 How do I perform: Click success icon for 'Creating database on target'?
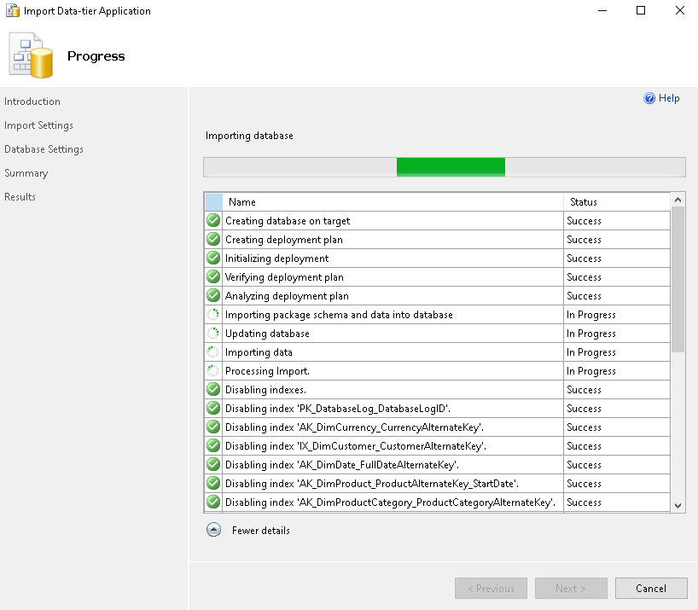(x=213, y=221)
